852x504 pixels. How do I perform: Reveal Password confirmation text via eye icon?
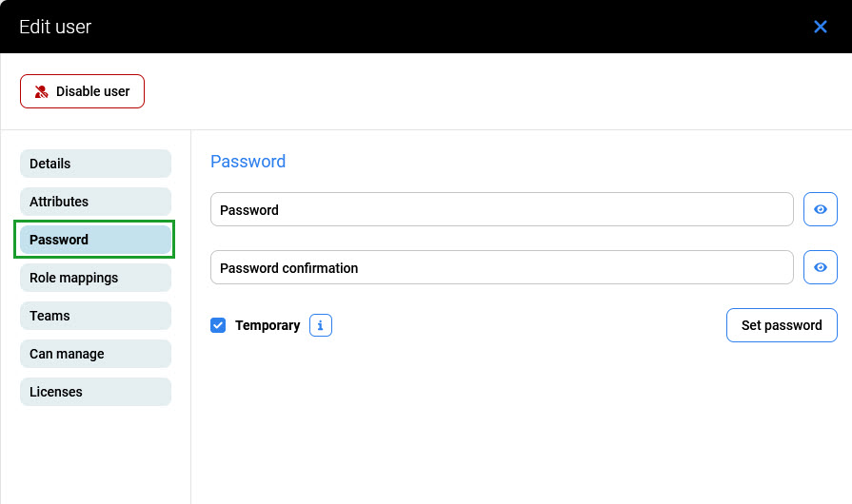coord(820,267)
